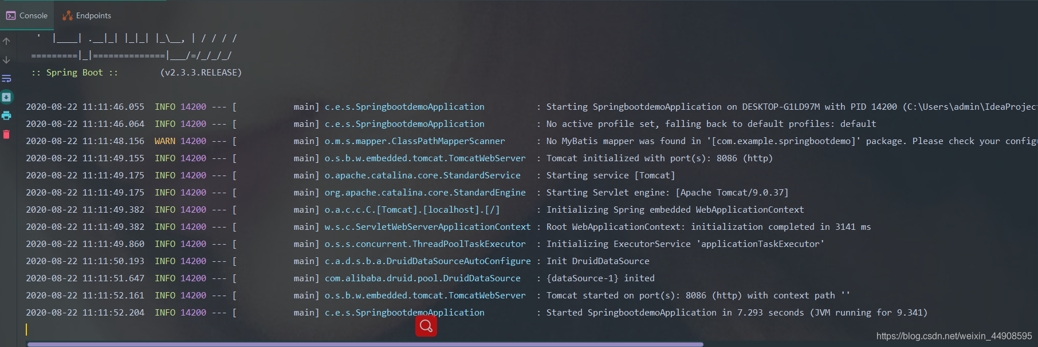Toggle soft-wrap for console output
This screenshot has height=347, width=1038.
pyautogui.click(x=6, y=78)
